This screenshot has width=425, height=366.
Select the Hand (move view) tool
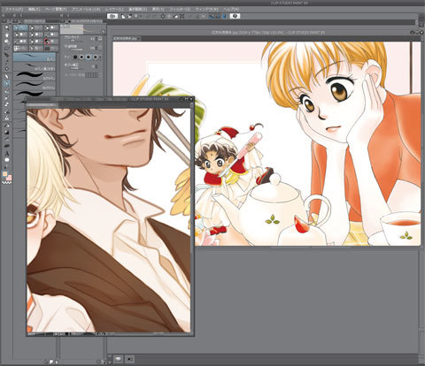point(7,34)
